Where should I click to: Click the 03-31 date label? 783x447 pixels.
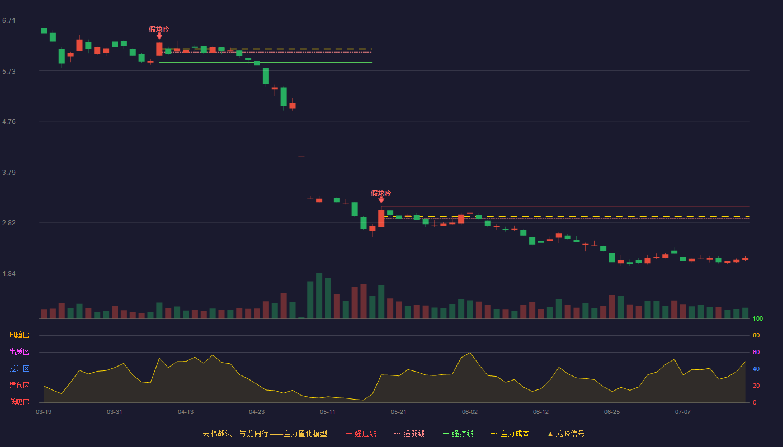(x=115, y=412)
